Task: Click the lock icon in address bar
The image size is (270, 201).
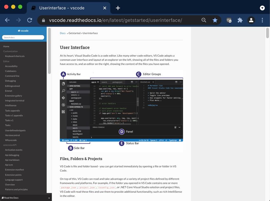Action: (44, 20)
